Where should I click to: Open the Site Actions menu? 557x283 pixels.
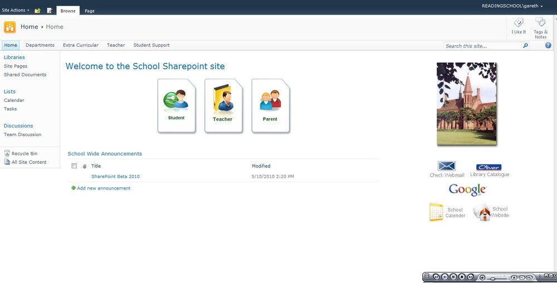click(15, 10)
